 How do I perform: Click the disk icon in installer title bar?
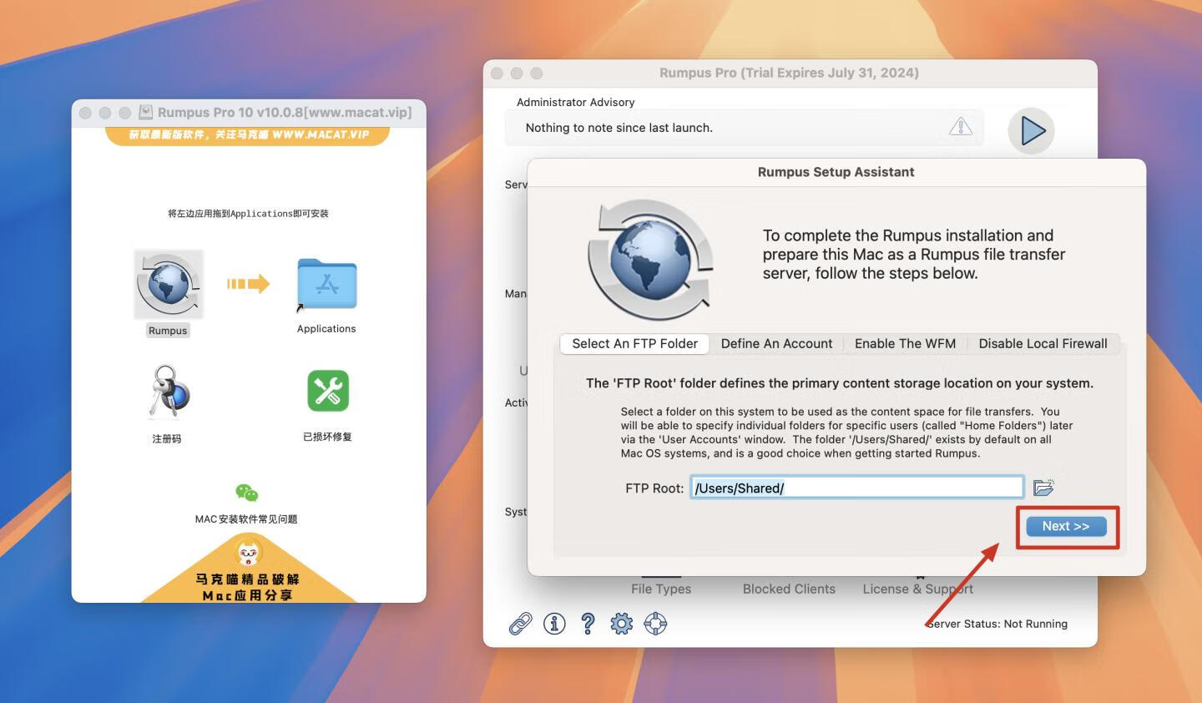point(145,112)
